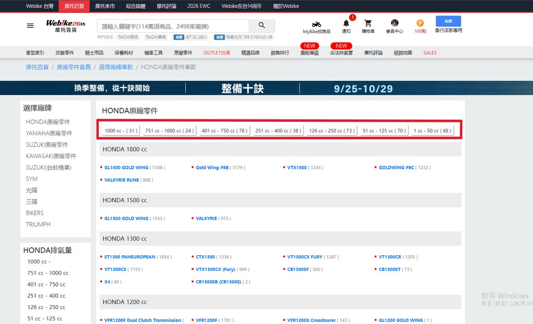
Task: Open VT1300CX FURY model link
Action: (304, 257)
